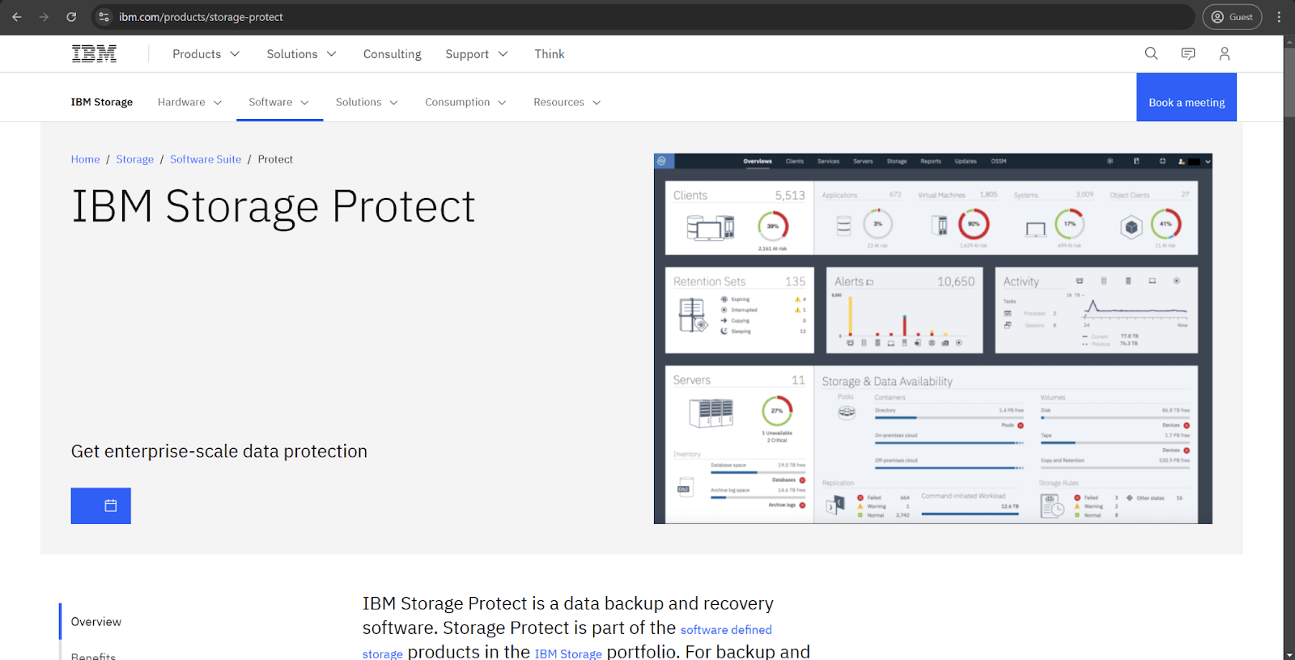The height and width of the screenshot is (660, 1295).
Task: Open the browser three-dot menu
Action: [x=1279, y=17]
